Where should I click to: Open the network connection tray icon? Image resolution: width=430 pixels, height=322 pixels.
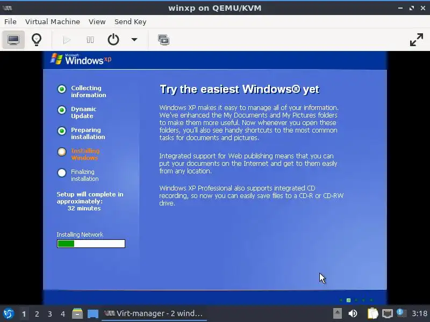pos(387,313)
